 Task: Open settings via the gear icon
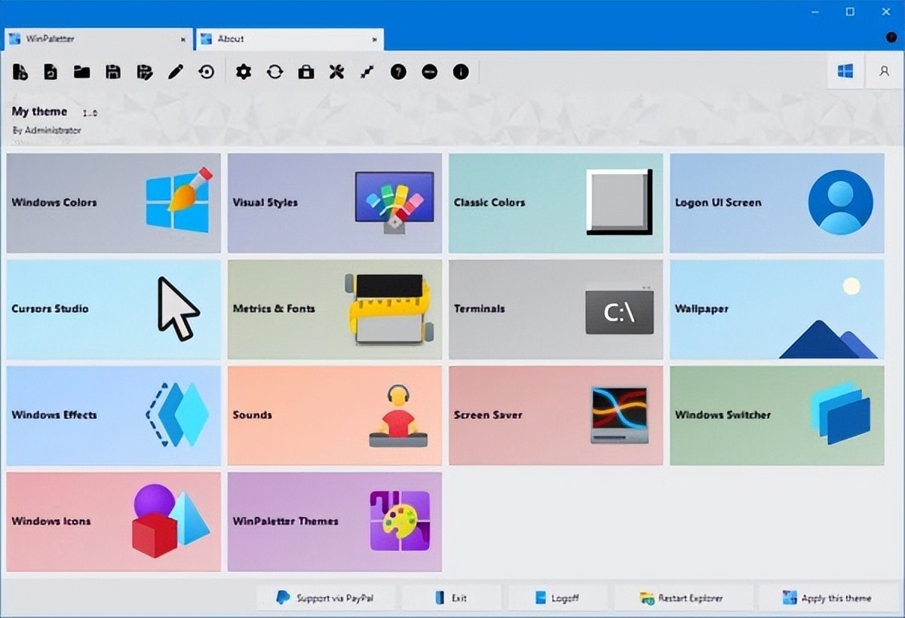click(243, 72)
